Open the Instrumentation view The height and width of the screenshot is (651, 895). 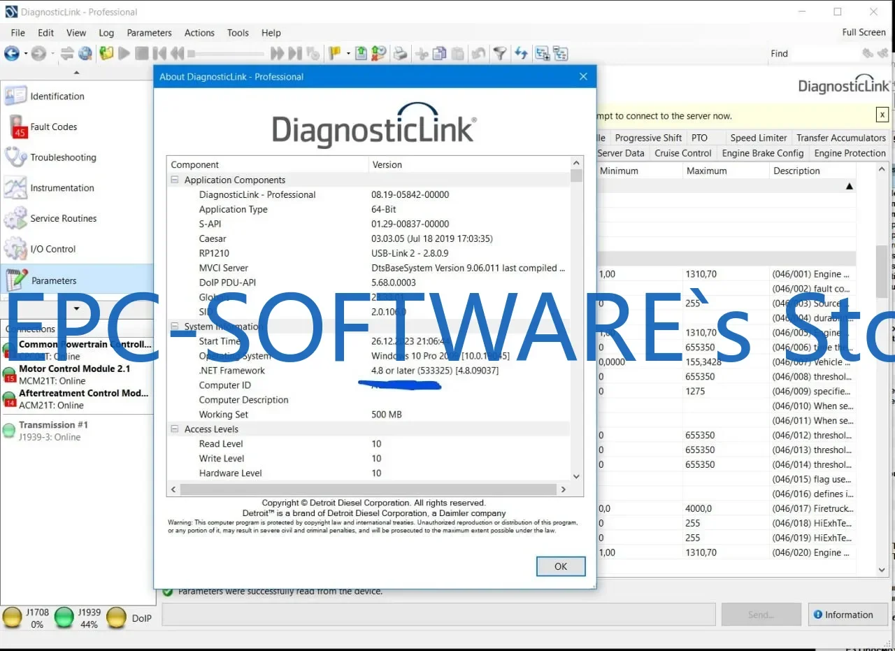(62, 187)
